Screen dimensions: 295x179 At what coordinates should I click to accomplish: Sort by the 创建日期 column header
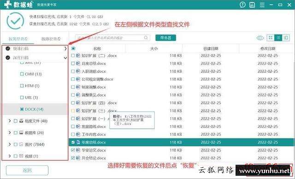point(211,49)
